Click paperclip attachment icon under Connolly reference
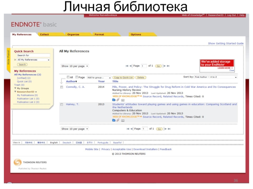 point(118,100)
